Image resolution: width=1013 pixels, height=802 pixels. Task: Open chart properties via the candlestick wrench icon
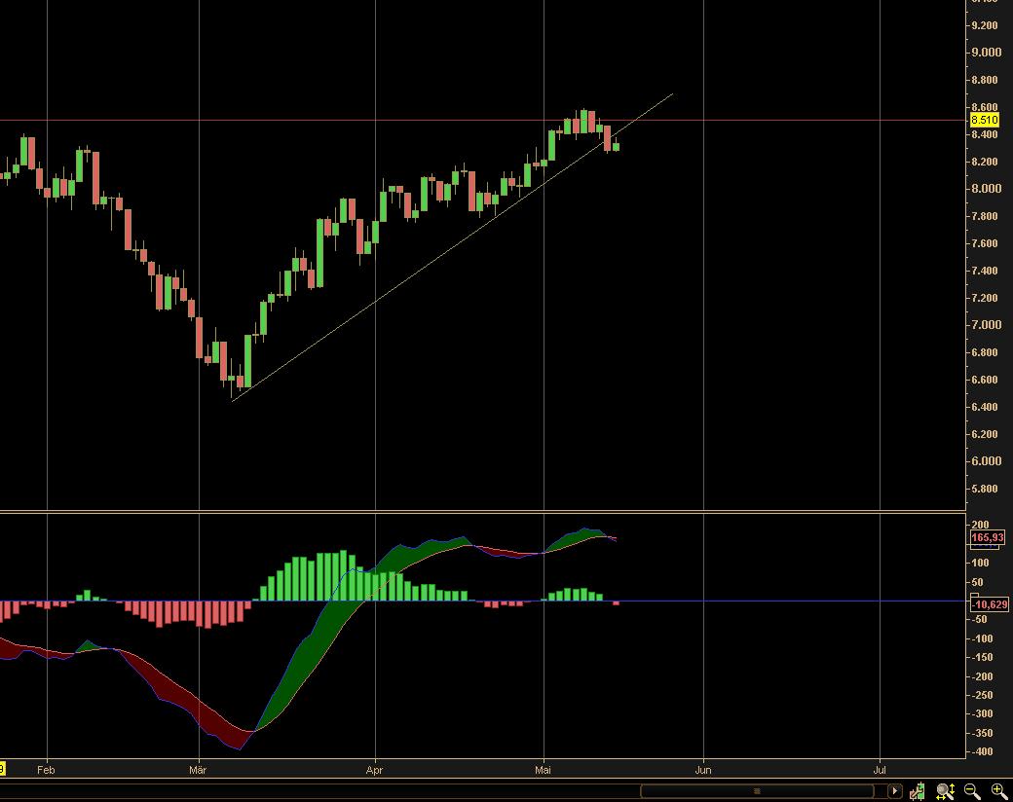(918, 790)
